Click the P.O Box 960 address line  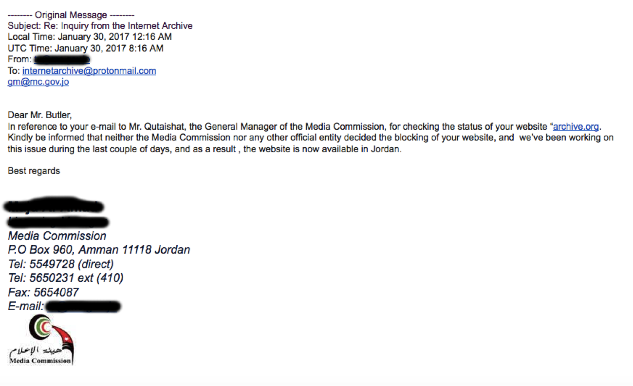click(99, 250)
